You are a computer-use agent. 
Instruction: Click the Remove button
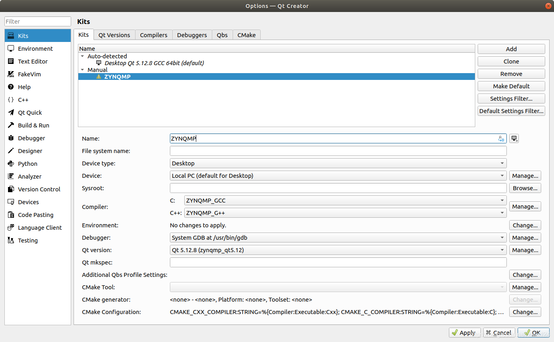(511, 74)
